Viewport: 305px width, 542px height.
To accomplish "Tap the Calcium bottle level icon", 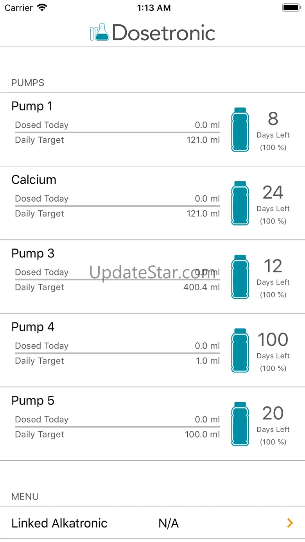I will tap(240, 203).
